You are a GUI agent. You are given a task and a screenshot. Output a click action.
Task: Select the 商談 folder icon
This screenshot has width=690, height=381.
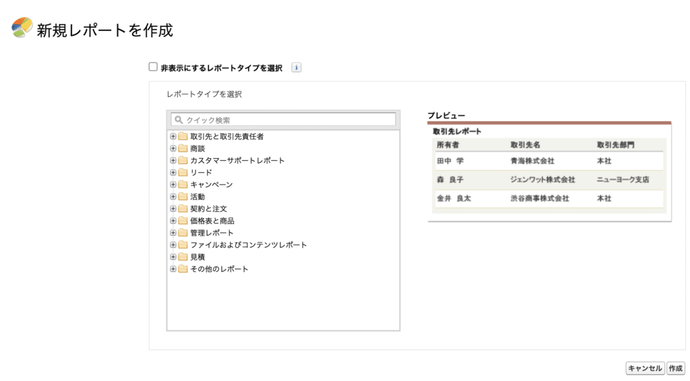coord(183,149)
